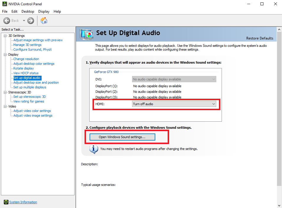282x208 pixels.
Task: Click the disabled DVI audio dropdown
Action: click(174, 79)
